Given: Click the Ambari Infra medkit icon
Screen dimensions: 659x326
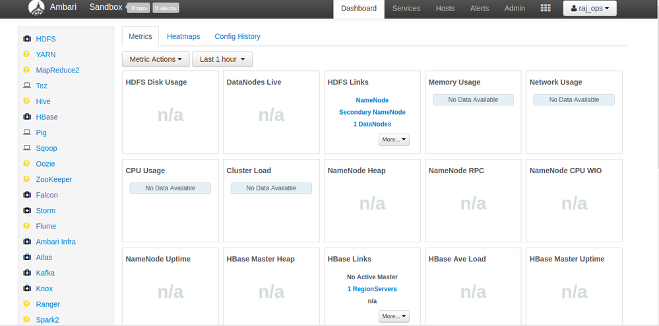Looking at the screenshot, I should (x=27, y=242).
